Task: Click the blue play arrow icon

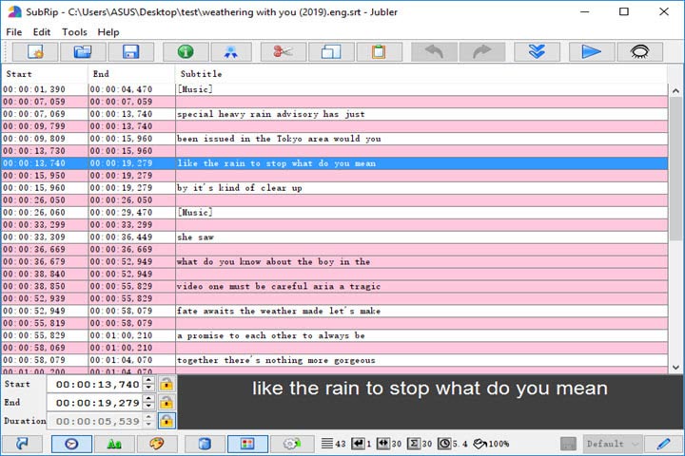Action: click(592, 52)
